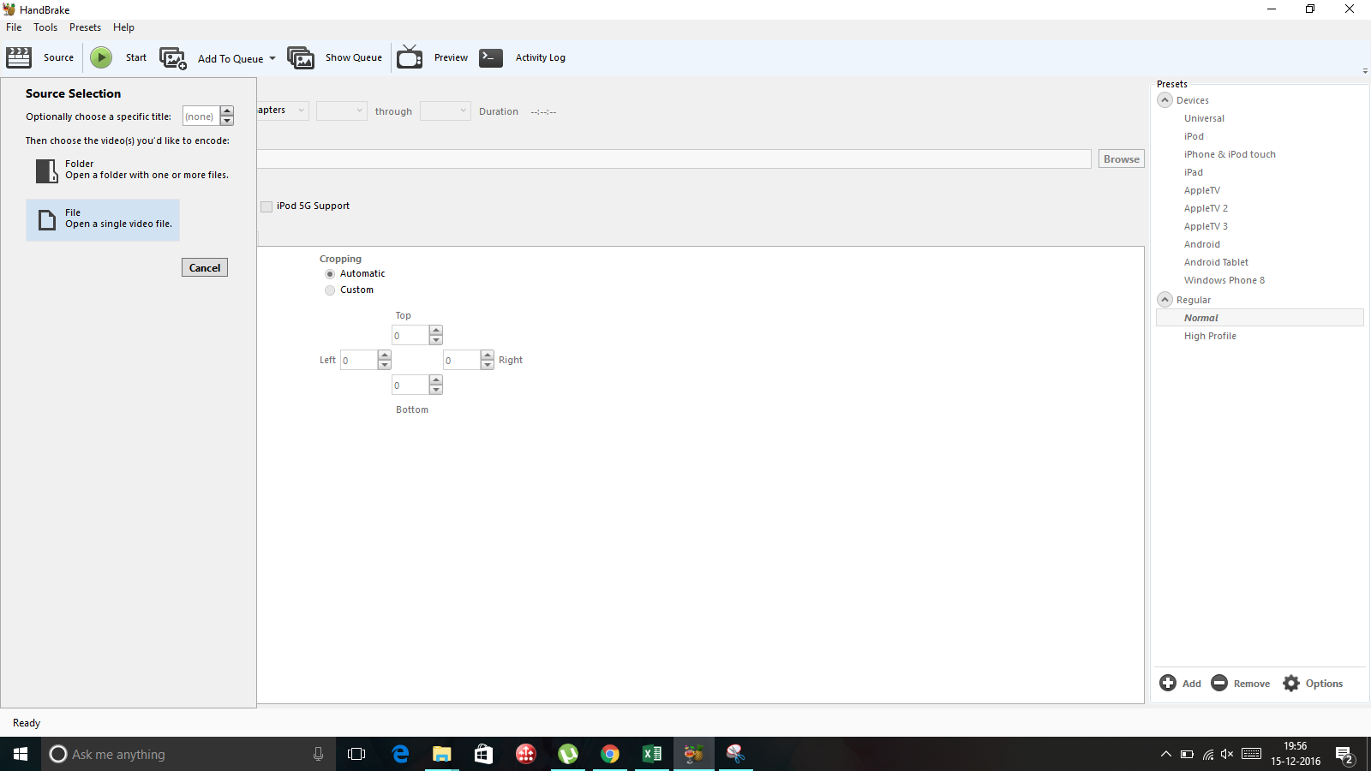1371x771 pixels.
Task: Open the Activity Log terminal icon
Action: point(491,57)
